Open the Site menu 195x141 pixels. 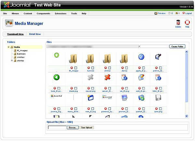[x=5, y=13]
